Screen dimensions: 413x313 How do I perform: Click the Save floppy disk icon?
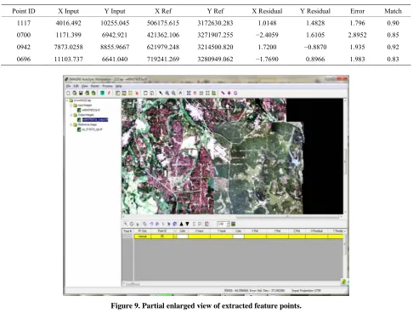(x=81, y=93)
